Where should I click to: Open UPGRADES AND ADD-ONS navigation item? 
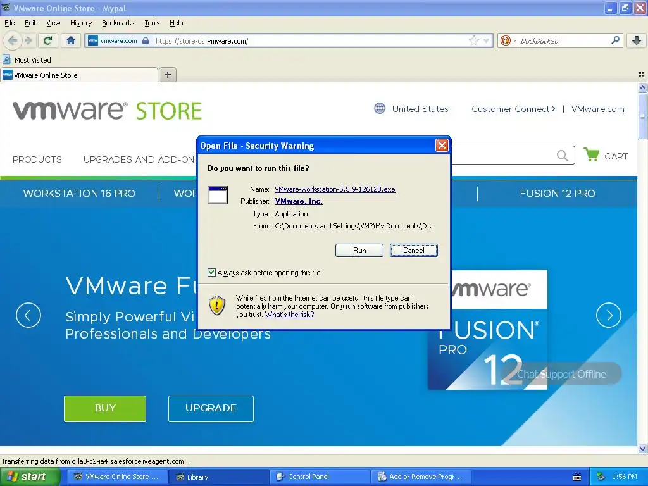point(140,159)
